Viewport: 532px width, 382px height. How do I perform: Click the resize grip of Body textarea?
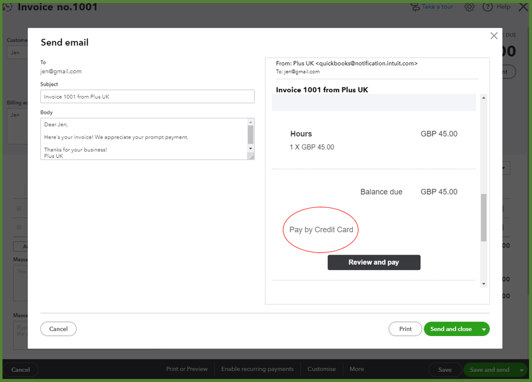point(251,157)
